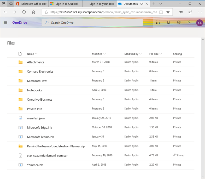The width and height of the screenshot is (205, 179).
Task: Click the tabs set aside icon
Action: coord(4,4)
